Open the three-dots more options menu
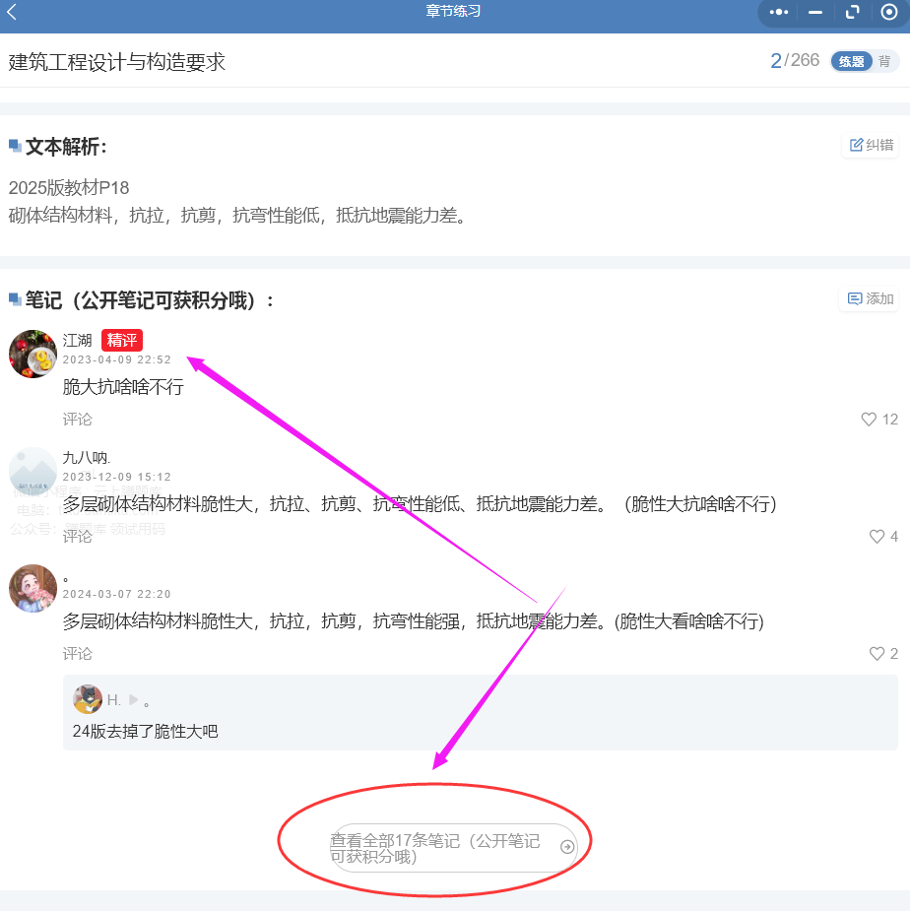Viewport: 910px width, 911px height. coord(779,12)
